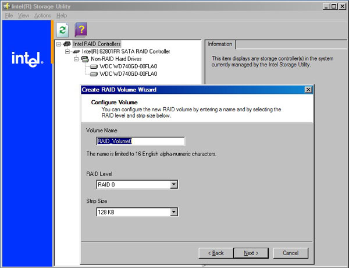Open the Actions menu

(x=42, y=15)
